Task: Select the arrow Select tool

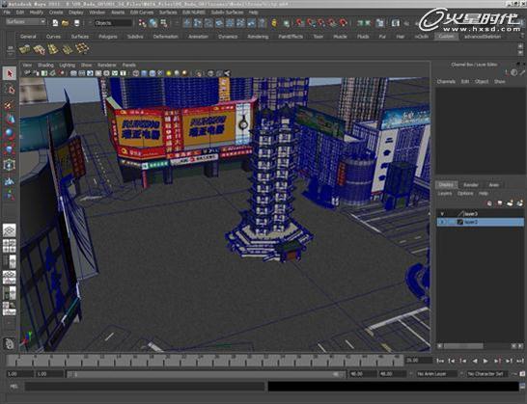Action: click(10, 73)
